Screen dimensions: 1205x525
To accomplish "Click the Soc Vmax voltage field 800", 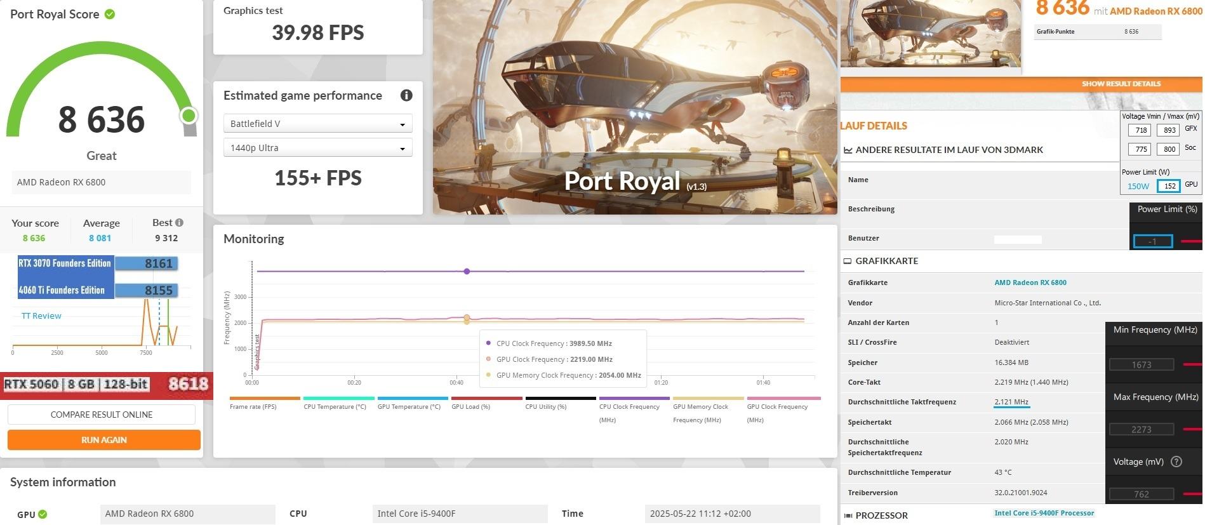I will click(x=1168, y=149).
